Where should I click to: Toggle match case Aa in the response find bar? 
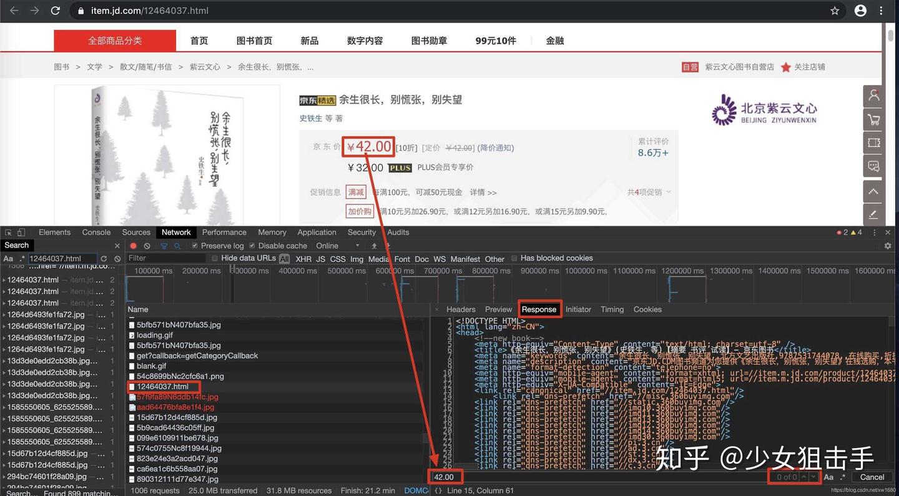pyautogui.click(x=828, y=477)
